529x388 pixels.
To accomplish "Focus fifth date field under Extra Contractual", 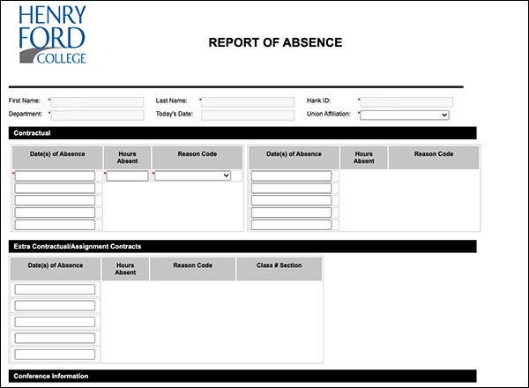I will click(55, 354).
